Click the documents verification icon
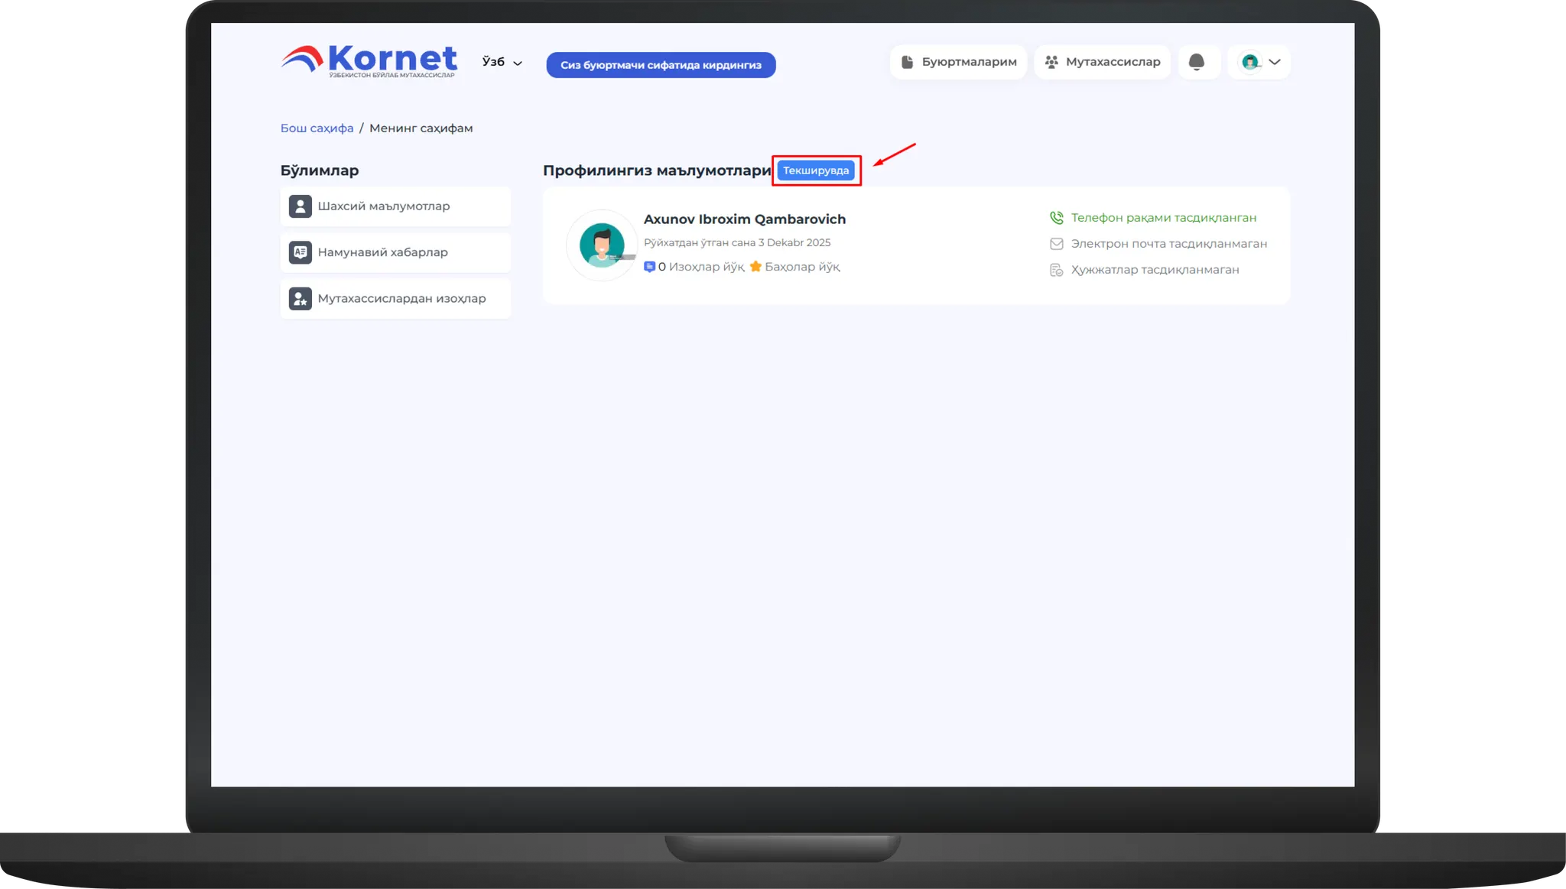This screenshot has height=889, width=1566. [1056, 270]
